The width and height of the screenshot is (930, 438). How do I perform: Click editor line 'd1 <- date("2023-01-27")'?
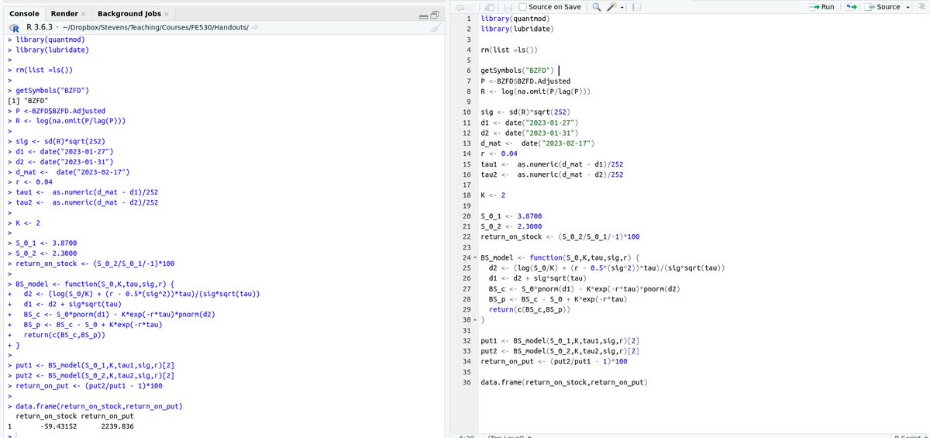point(529,122)
